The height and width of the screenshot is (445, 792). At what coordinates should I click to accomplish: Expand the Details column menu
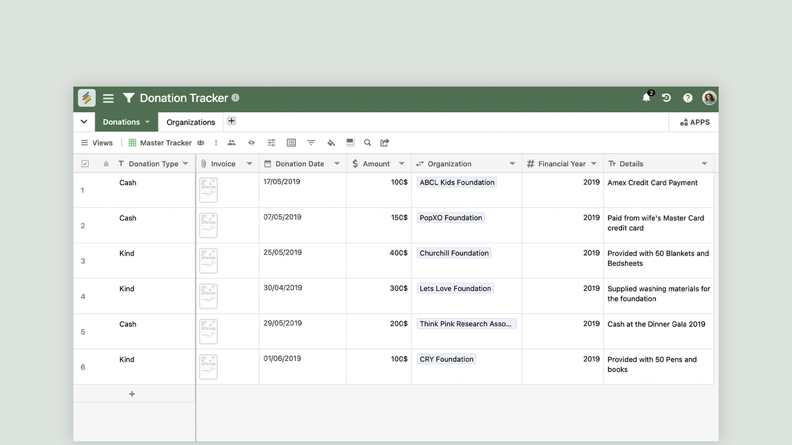coord(704,164)
